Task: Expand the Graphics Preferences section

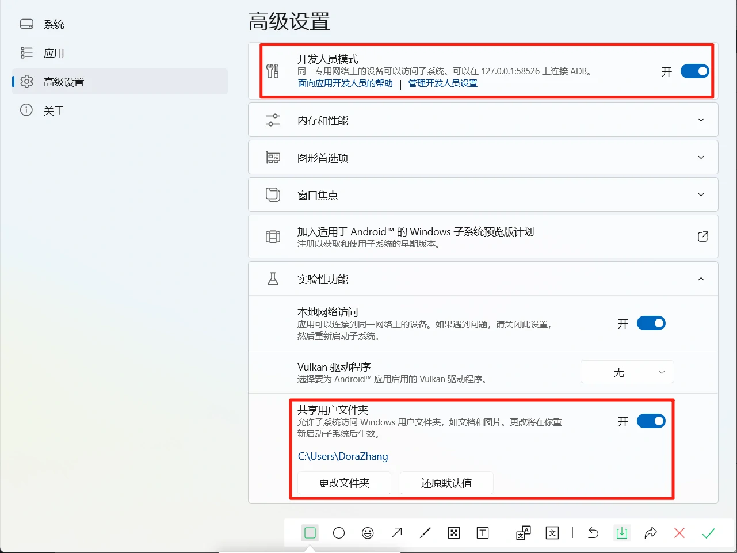Action: tap(483, 158)
